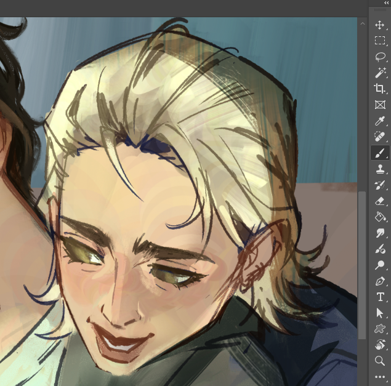Screen dimensions: 391x386
Task: Collapse the toolbar with the double-chevron button
Action: pyautogui.click(x=387, y=2)
